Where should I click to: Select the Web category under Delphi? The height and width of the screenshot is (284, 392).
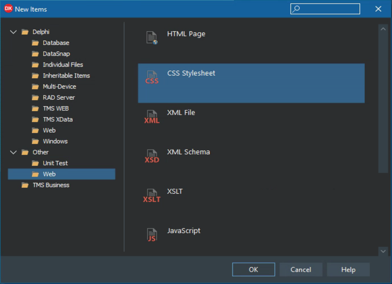[x=49, y=130]
